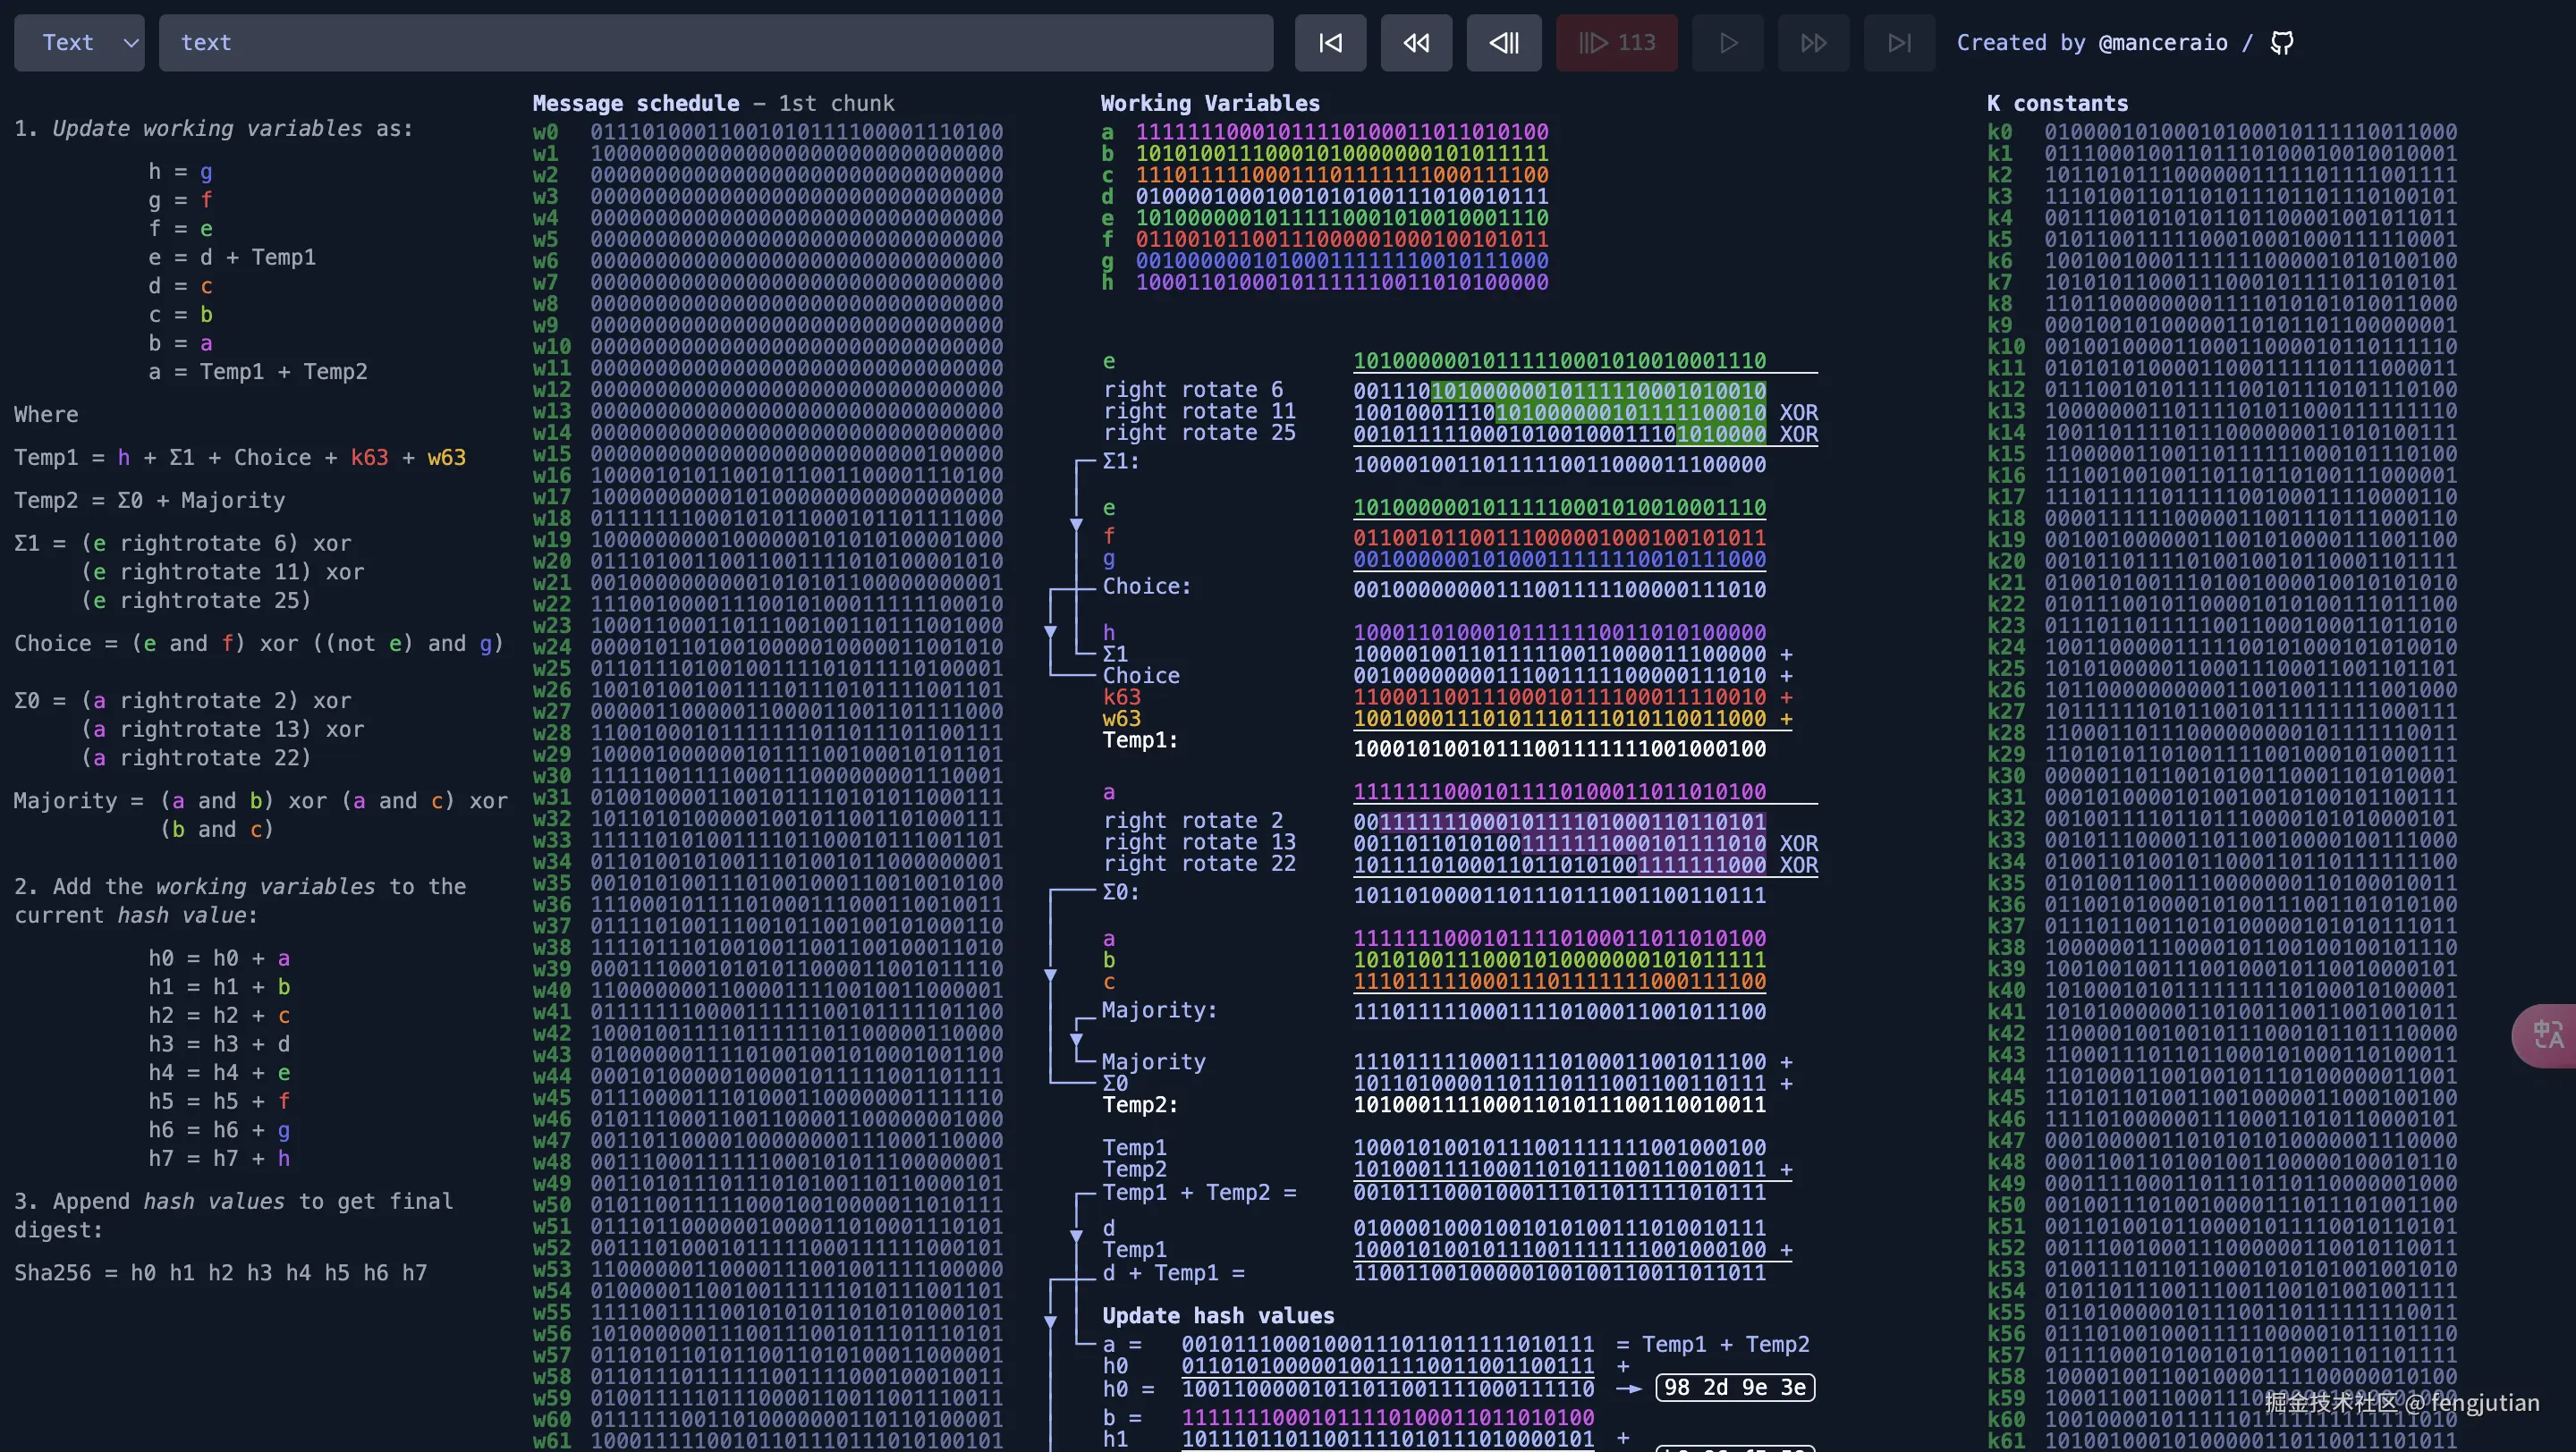Click the "Working Variables" heading
The height and width of the screenshot is (1452, 2576).
1210,103
